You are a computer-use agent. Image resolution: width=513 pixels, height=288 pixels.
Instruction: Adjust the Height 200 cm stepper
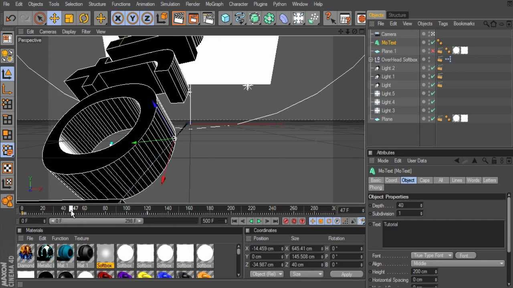(x=436, y=272)
